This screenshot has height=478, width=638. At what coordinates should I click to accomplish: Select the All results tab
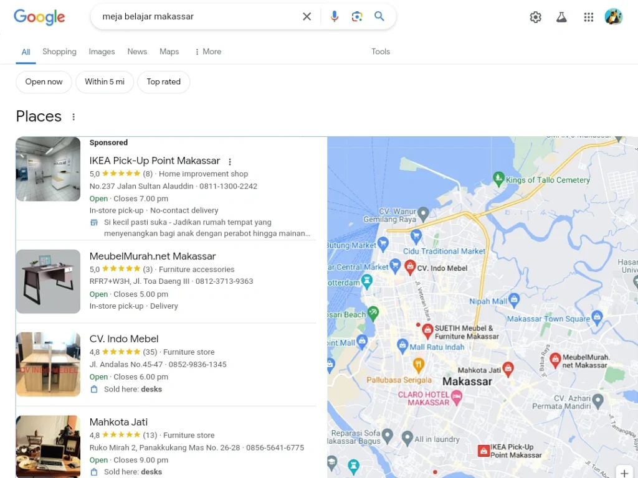26,52
